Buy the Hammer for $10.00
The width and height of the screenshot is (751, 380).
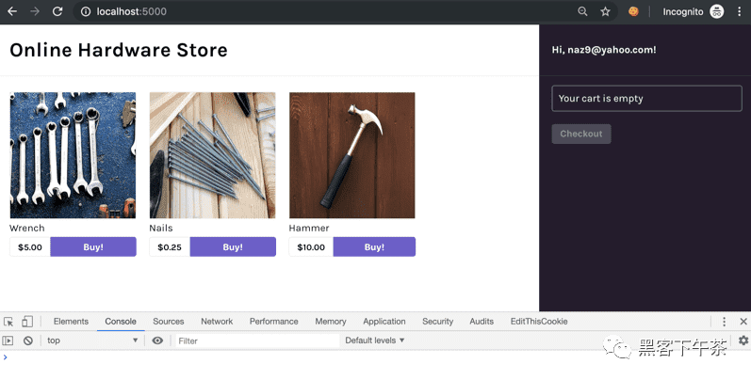click(x=374, y=246)
